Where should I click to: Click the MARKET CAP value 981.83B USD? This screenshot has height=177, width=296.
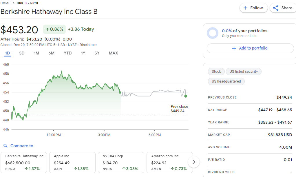click(280, 135)
